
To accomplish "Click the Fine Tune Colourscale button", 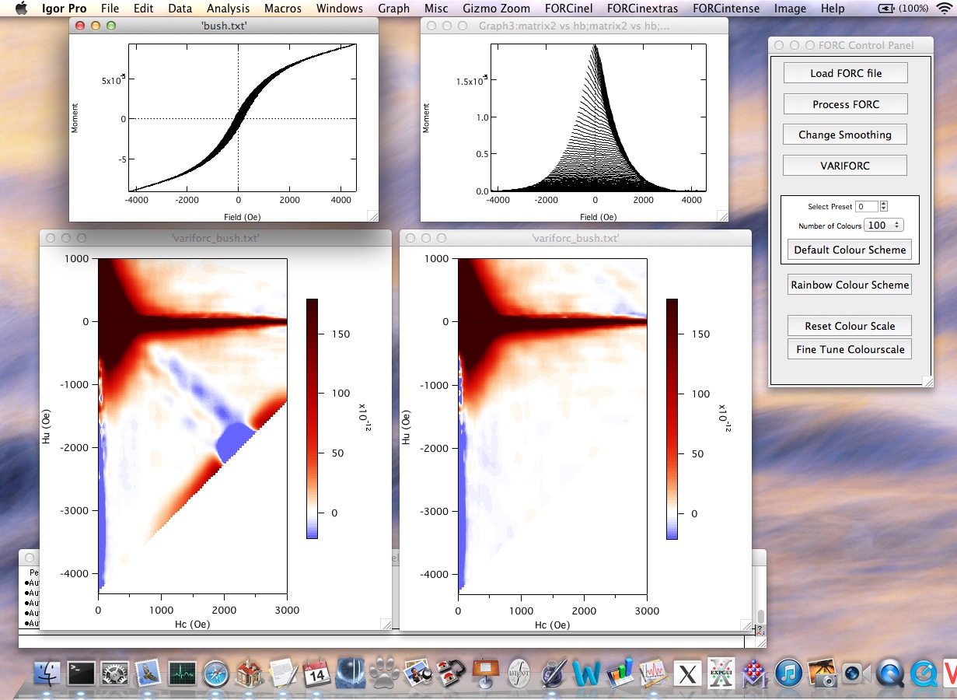I will [849, 349].
